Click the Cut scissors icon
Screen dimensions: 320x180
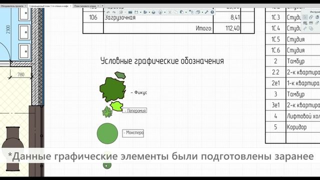coord(170,12)
